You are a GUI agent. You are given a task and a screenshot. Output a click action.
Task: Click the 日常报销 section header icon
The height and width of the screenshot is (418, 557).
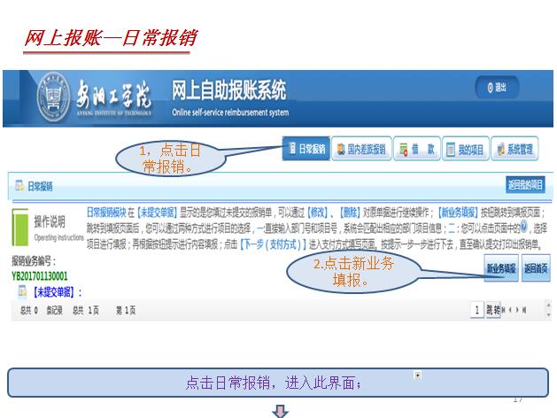[x=19, y=186]
